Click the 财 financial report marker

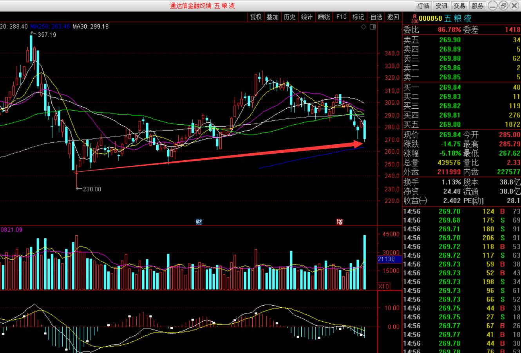pyautogui.click(x=199, y=222)
